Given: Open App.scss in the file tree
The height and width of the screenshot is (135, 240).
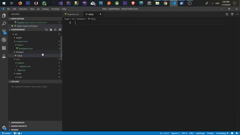Looking at the screenshot, I should (21, 70).
